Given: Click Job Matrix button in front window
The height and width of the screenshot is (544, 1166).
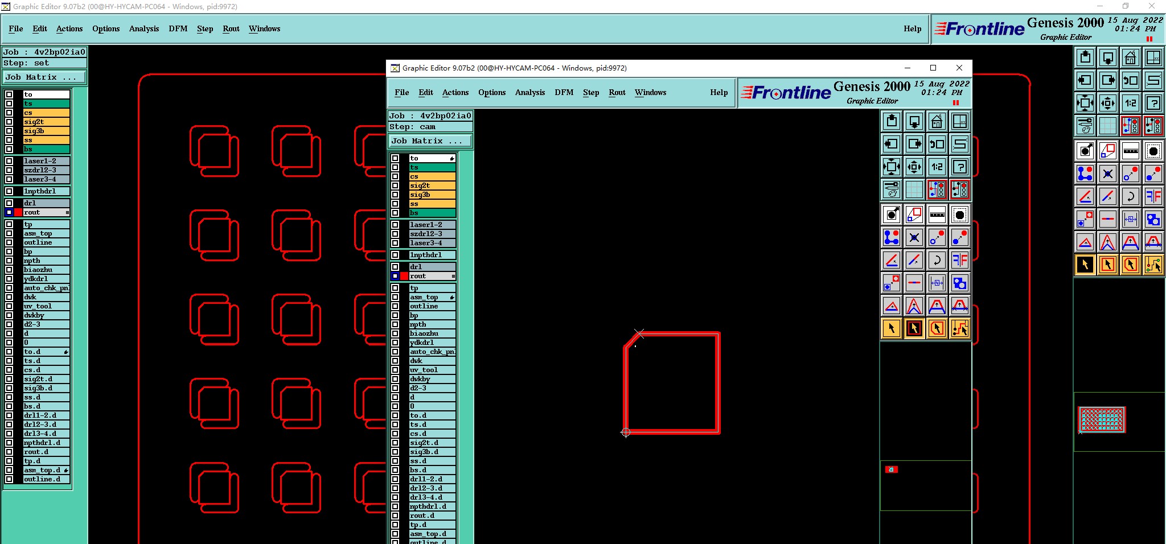Looking at the screenshot, I should [x=430, y=141].
